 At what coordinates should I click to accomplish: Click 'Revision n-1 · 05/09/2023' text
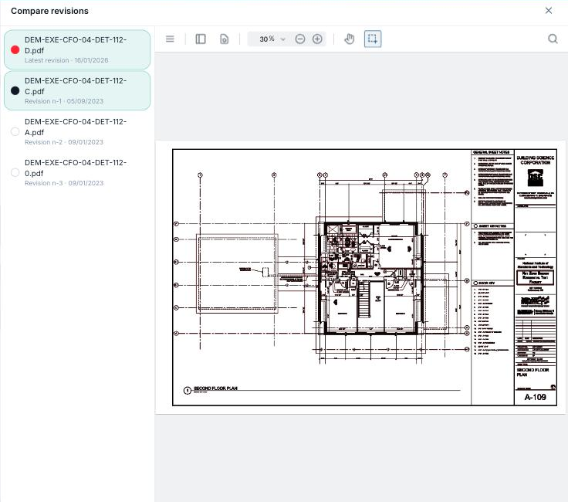(64, 101)
